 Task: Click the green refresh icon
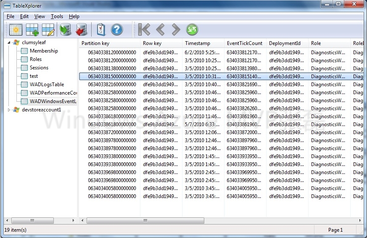click(192, 29)
